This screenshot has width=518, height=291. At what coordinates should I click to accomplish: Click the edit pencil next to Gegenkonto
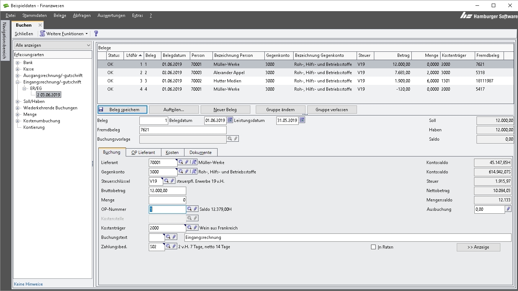187,172
